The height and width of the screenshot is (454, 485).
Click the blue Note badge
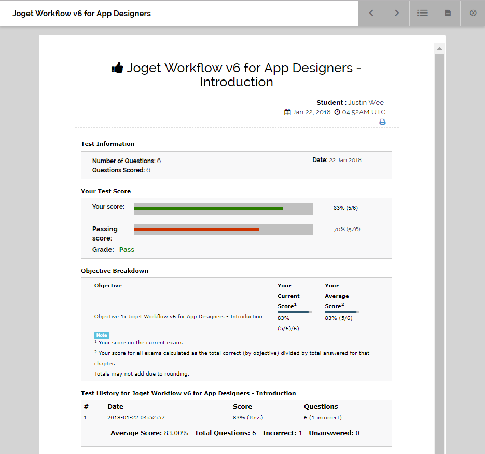pyautogui.click(x=102, y=335)
